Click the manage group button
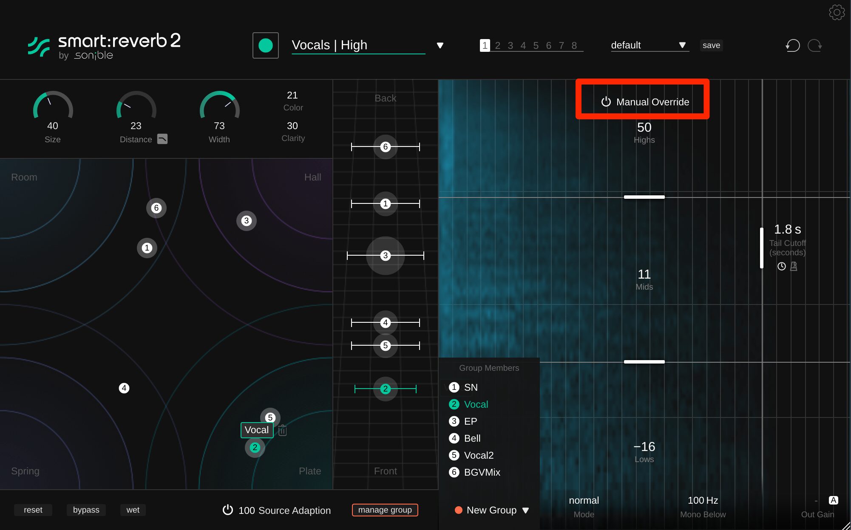The width and height of the screenshot is (851, 530). [x=385, y=510]
